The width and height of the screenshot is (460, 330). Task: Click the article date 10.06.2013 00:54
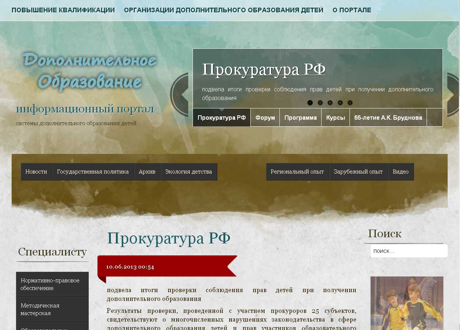pos(130,267)
